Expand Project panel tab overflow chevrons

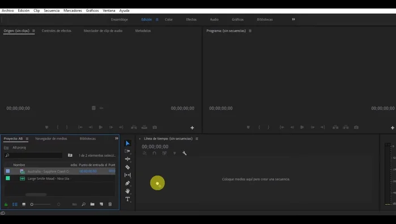click(x=117, y=139)
